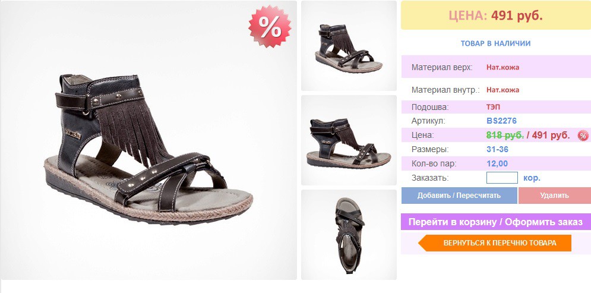
Task: Focus the Заказать quantity input field
Action: (502, 178)
